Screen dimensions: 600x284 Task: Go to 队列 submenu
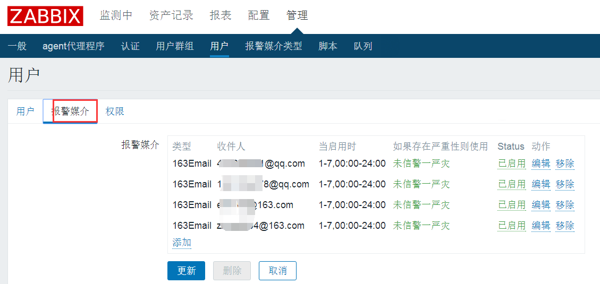363,46
